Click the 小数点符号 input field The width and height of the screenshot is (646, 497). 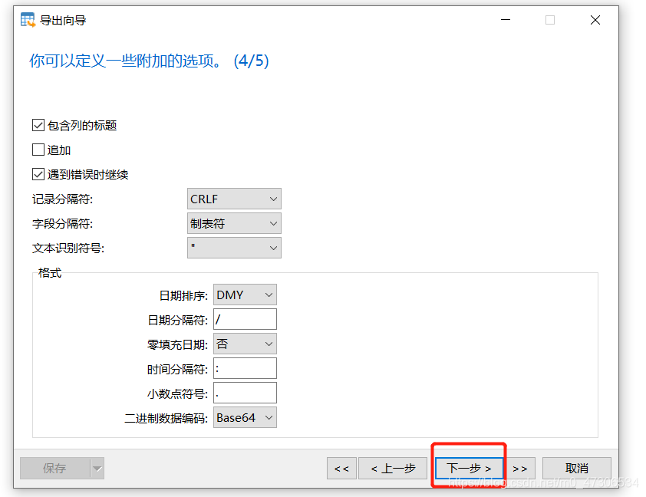245,393
